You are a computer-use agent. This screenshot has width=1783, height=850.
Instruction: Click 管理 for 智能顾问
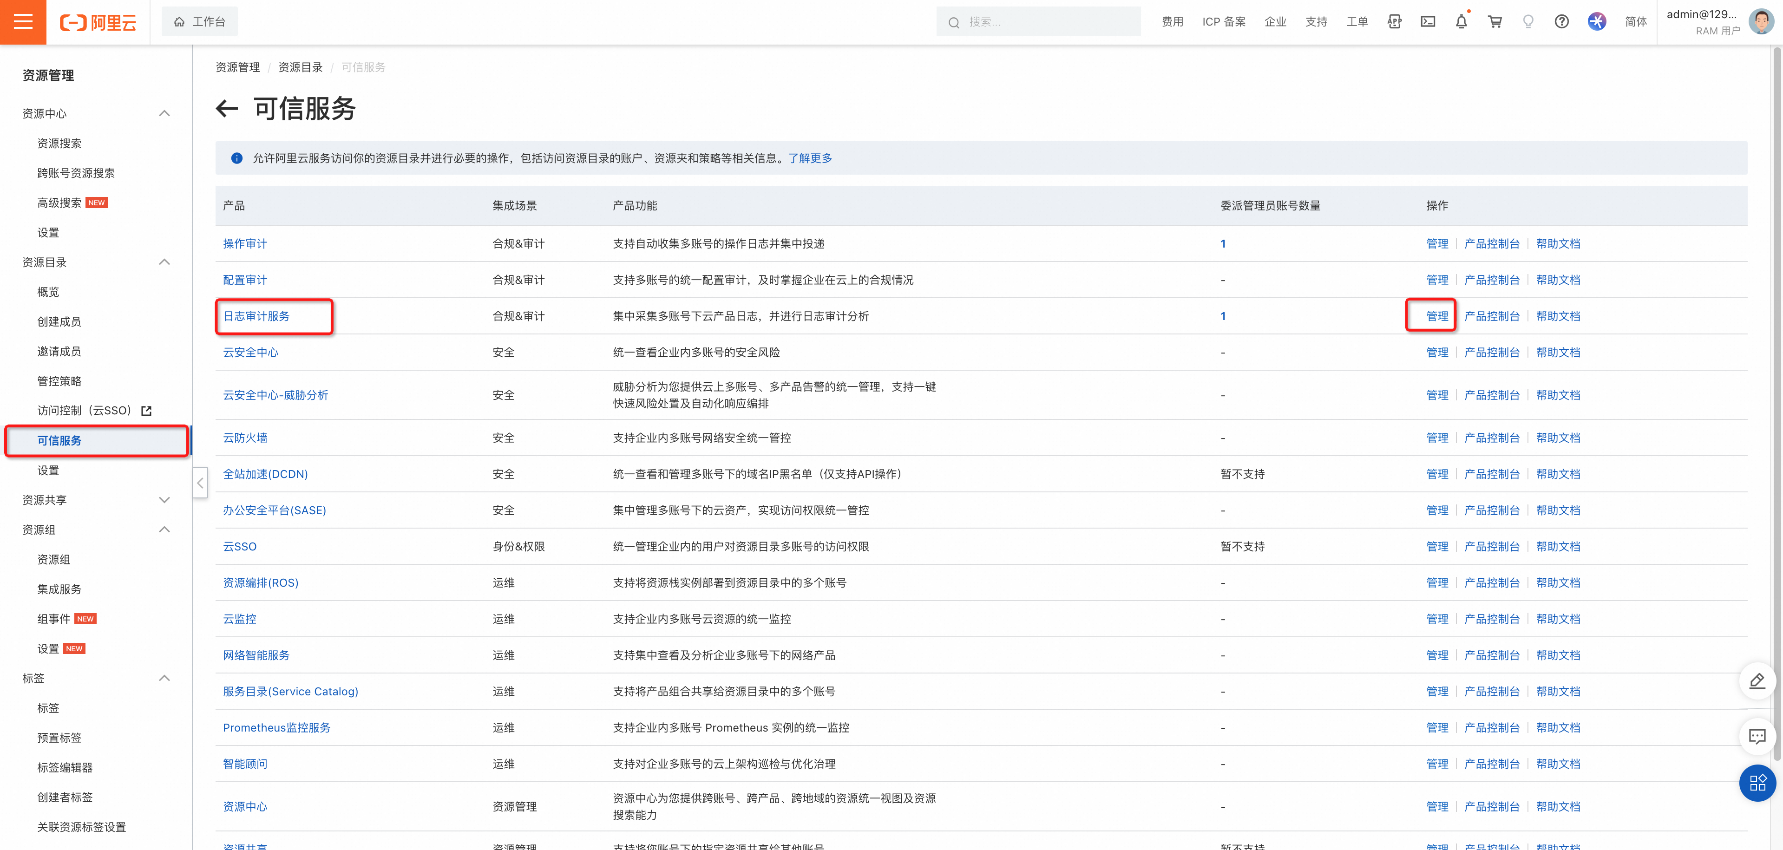click(x=1437, y=764)
